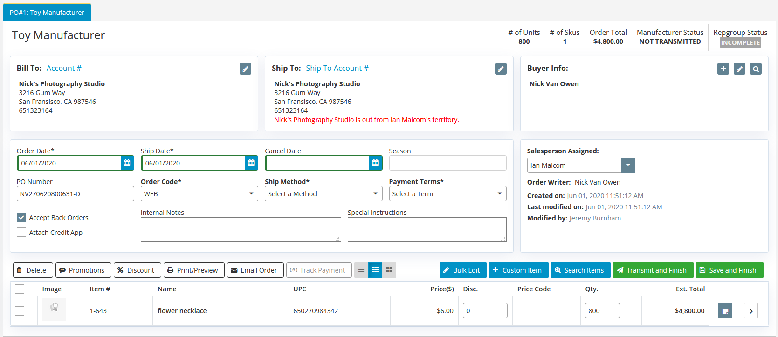Enable the Attach Credit App checkbox

coord(21,232)
